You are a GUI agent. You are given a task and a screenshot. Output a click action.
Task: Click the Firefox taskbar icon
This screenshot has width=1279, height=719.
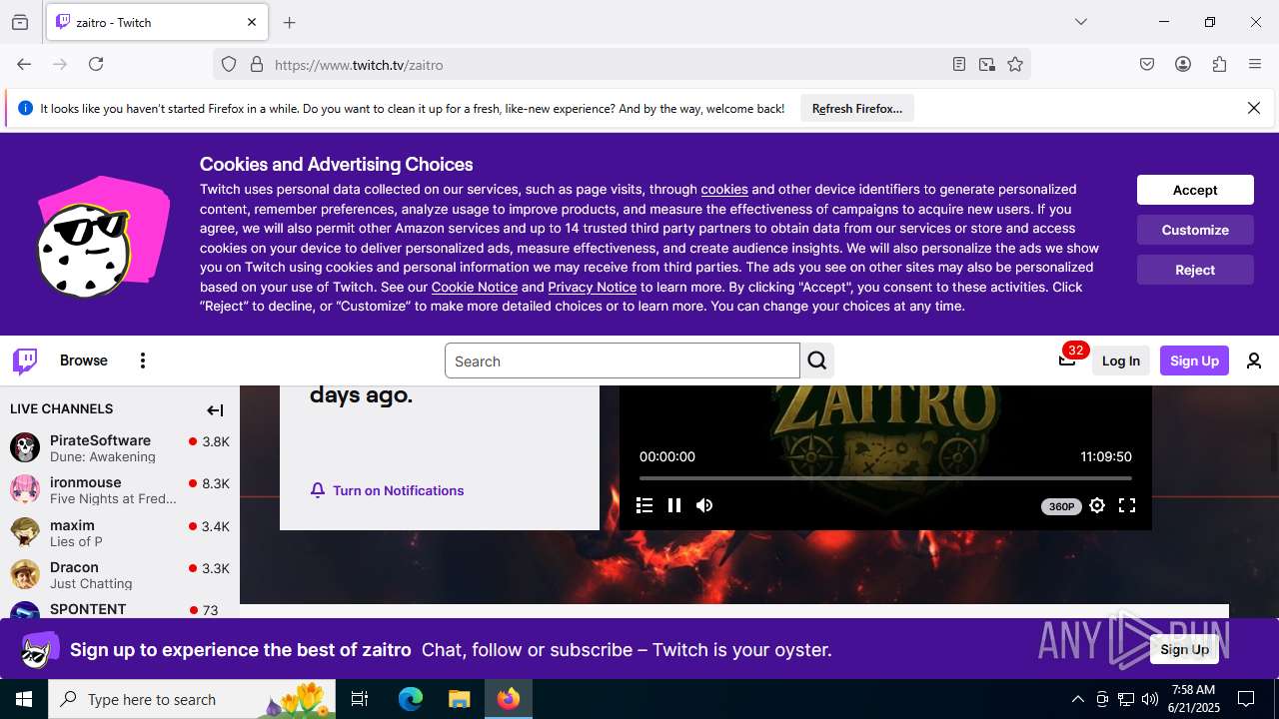click(509, 699)
